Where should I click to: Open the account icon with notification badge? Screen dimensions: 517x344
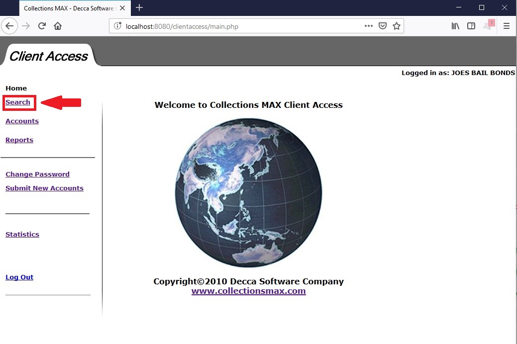point(488,25)
